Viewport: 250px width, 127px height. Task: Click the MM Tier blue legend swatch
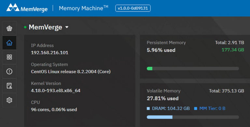tap(196, 109)
